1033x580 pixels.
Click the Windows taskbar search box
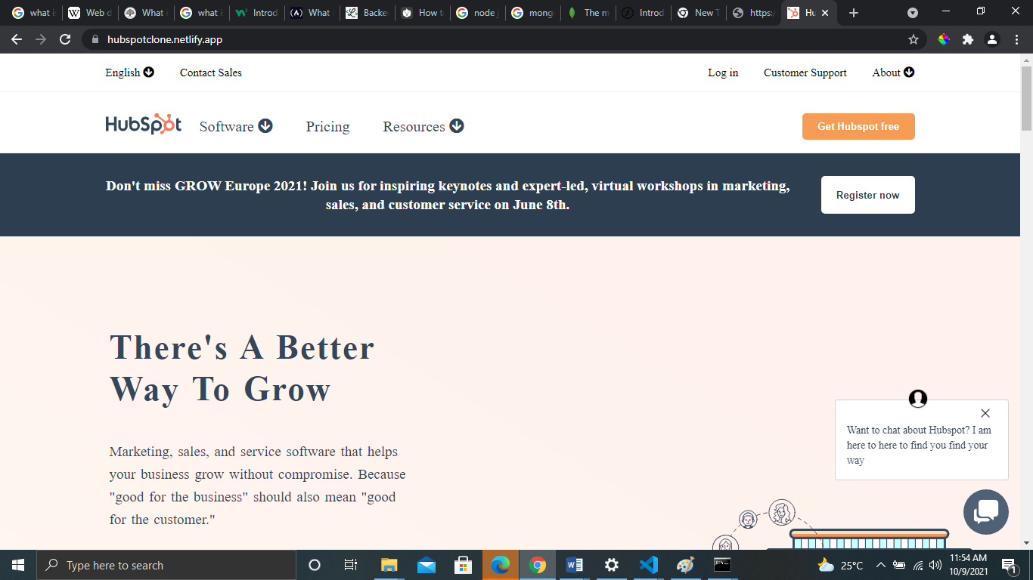click(x=166, y=565)
